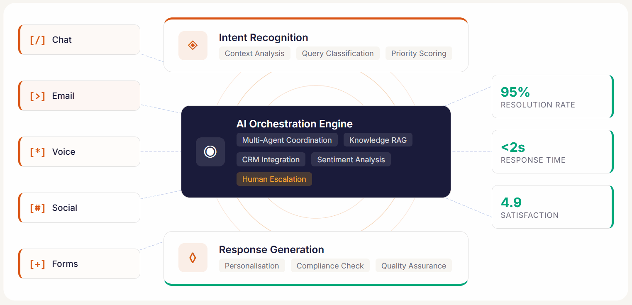632x305 pixels.
Task: Click the Intent Recognition diamond icon
Action: click(x=193, y=46)
